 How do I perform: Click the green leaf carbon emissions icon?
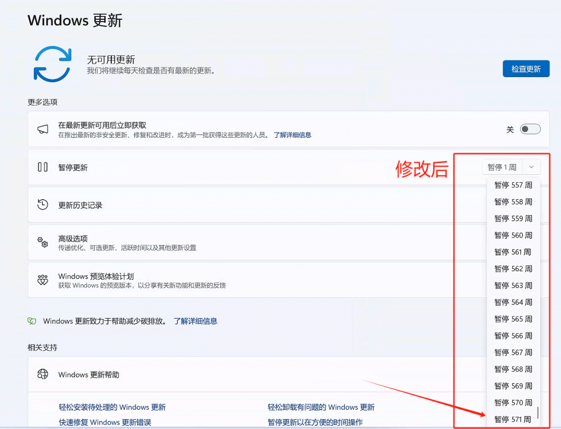point(32,321)
